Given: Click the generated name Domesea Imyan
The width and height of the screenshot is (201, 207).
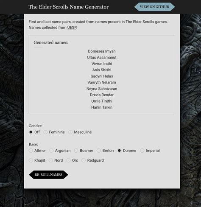Looking at the screenshot, I should click(x=102, y=51).
